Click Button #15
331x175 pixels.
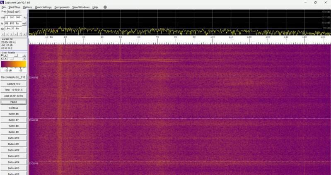pyautogui.click(x=14, y=168)
